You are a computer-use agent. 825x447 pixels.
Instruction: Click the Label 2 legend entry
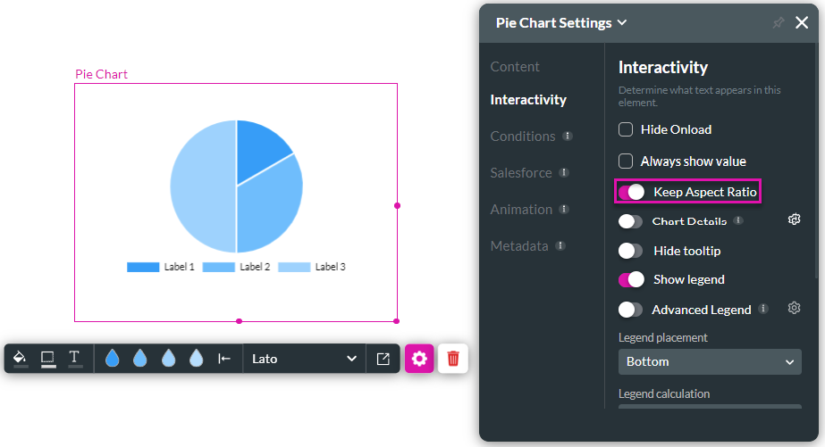click(x=236, y=267)
